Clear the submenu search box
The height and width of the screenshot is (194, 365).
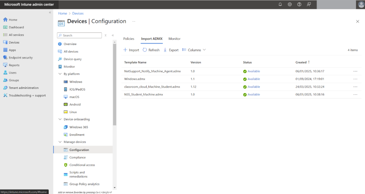tap(105, 35)
